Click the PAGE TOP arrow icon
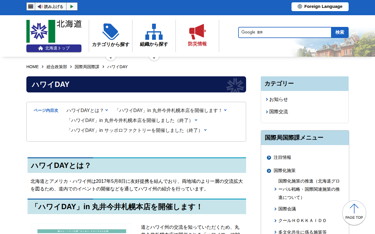 (354, 209)
